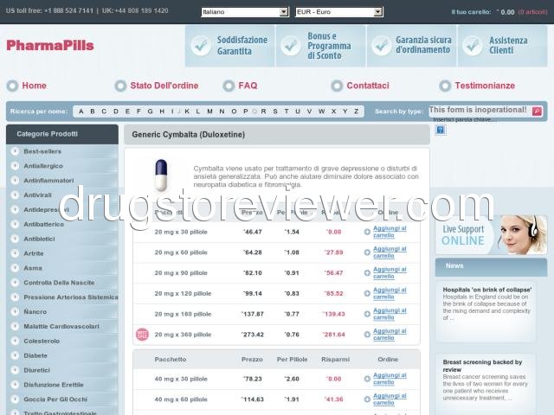Add 20 mg x 90 pillole to cart
This screenshot has width=554, height=415.
(x=390, y=273)
